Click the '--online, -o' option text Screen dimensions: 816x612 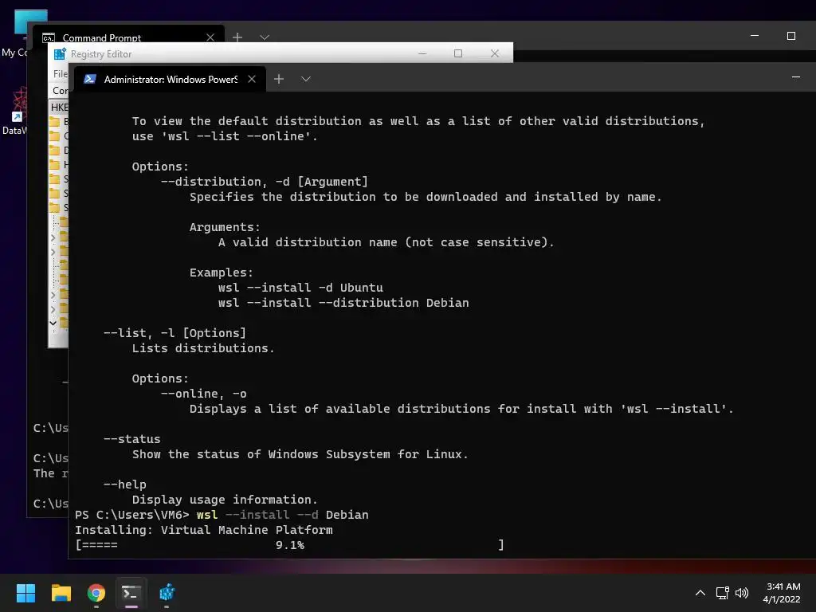(203, 394)
